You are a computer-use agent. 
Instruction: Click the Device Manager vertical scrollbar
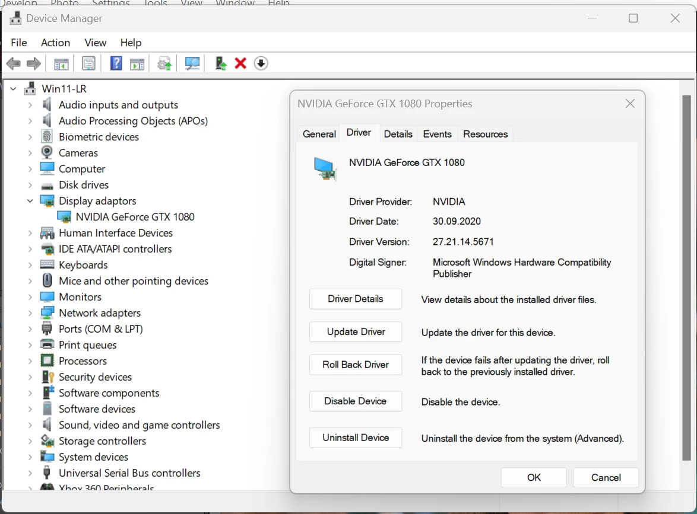[x=687, y=277]
